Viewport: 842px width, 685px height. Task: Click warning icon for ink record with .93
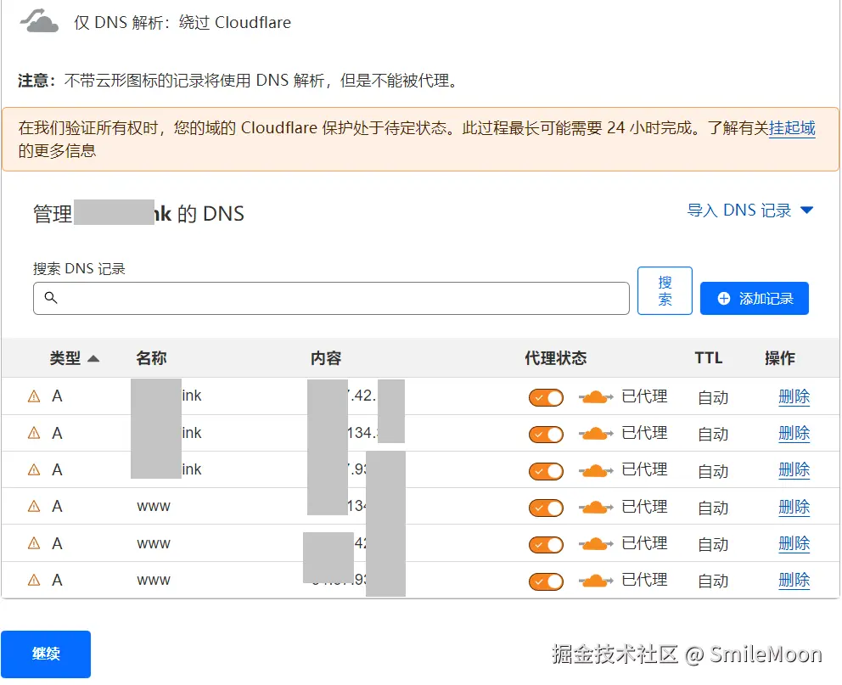click(34, 469)
